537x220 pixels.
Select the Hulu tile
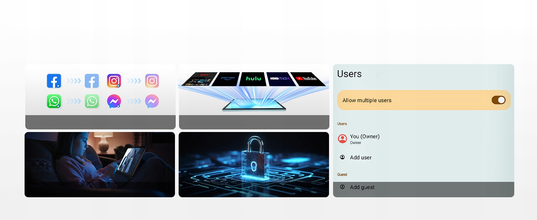pos(253,79)
